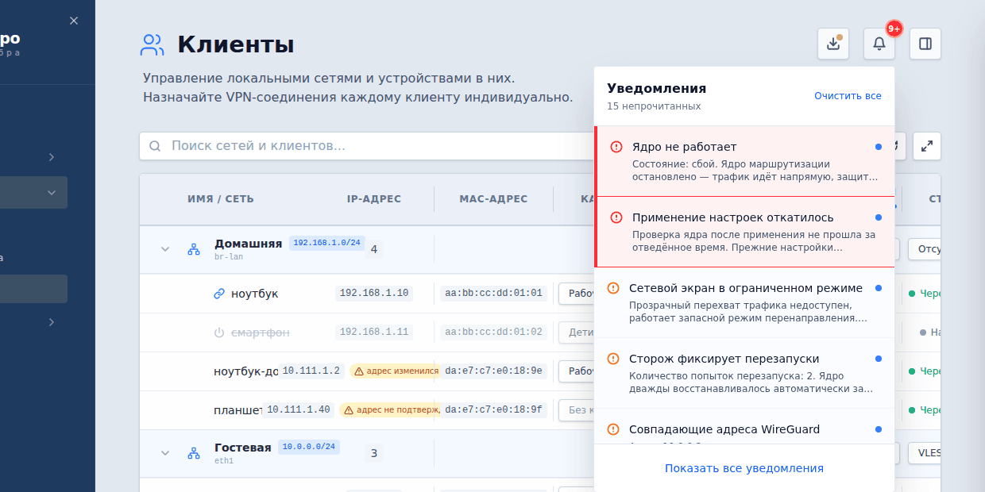Click IP address 10.111.1.40
The height and width of the screenshot is (492, 985).
(299, 409)
